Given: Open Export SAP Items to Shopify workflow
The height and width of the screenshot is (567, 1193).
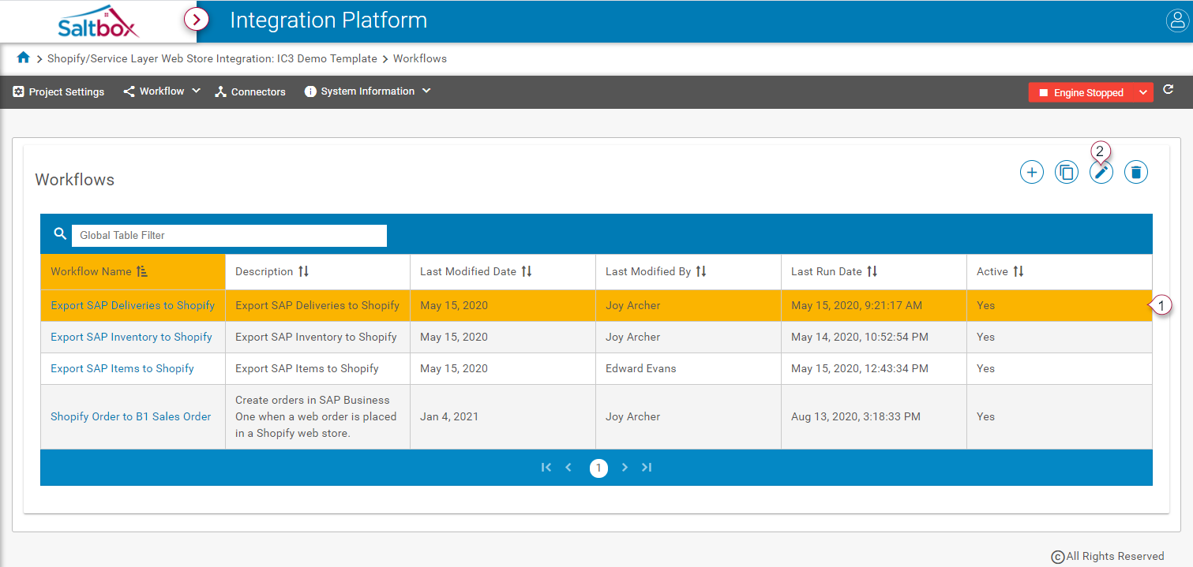Looking at the screenshot, I should [122, 368].
